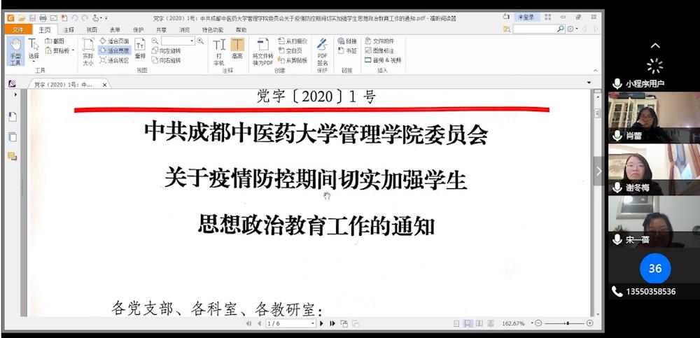
Task: Insert File Attachment (文件附件)
Action: point(379,41)
